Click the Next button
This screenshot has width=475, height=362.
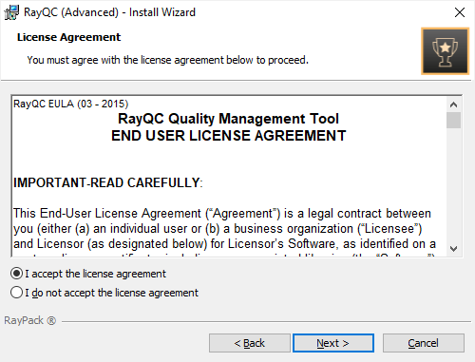point(333,343)
